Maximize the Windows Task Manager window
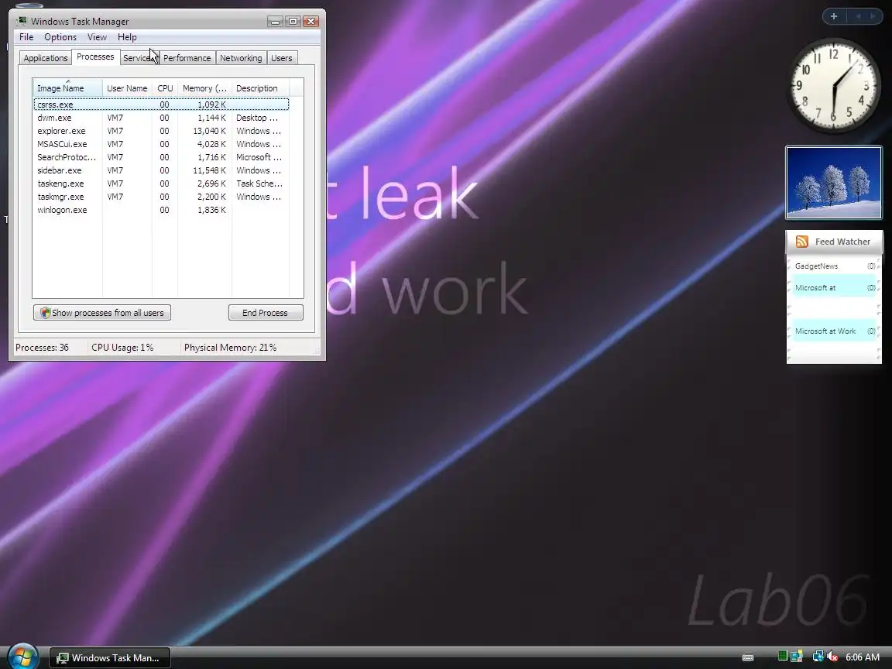892x669 pixels. point(293,22)
